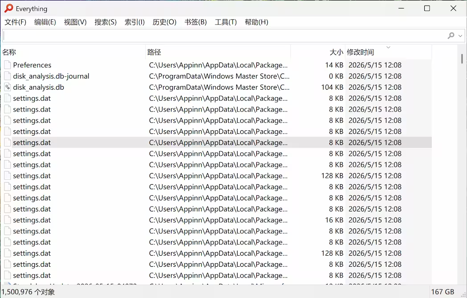Click the path of disk_analysis.db-journal row
The width and height of the screenshot is (467, 298).
pyautogui.click(x=219, y=76)
